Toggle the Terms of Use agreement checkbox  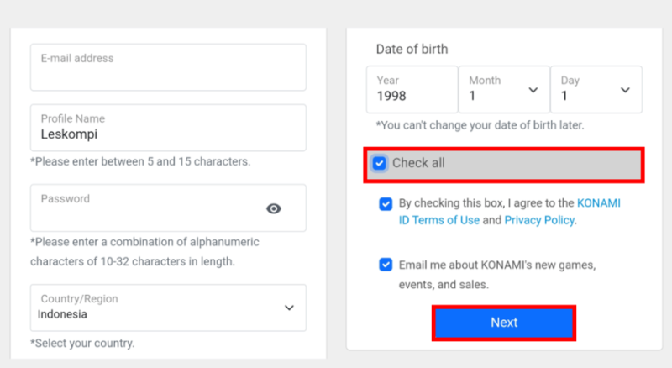[386, 203]
